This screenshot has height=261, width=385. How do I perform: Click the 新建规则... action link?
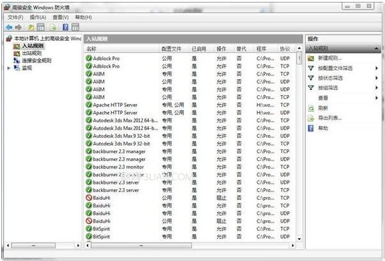(329, 58)
